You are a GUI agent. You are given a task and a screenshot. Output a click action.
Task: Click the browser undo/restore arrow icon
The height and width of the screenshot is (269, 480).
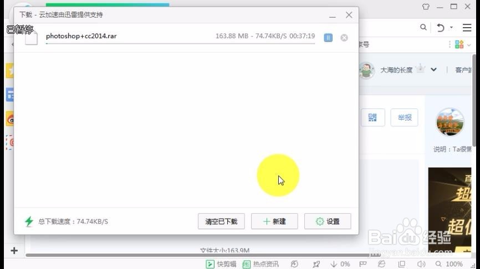pyautogui.click(x=440, y=28)
